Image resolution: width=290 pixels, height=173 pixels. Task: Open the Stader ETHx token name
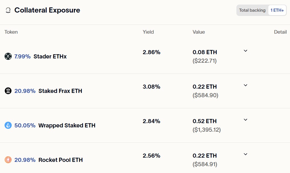coord(50,56)
